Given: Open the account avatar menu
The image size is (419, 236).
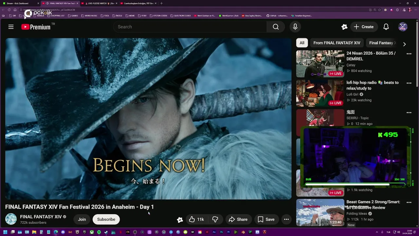Looking at the screenshot, I should coord(403,27).
